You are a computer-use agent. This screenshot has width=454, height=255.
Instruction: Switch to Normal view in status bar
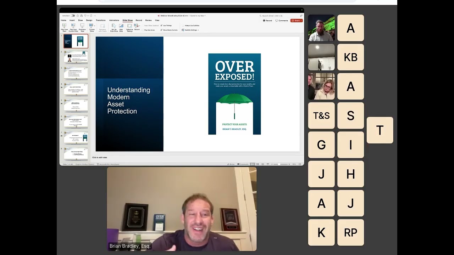click(253, 164)
